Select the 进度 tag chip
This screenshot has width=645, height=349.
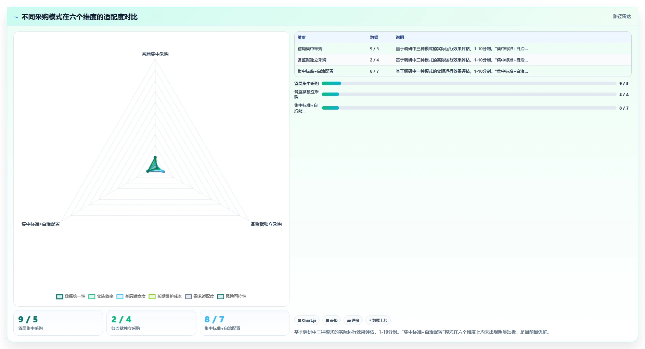pos(353,320)
